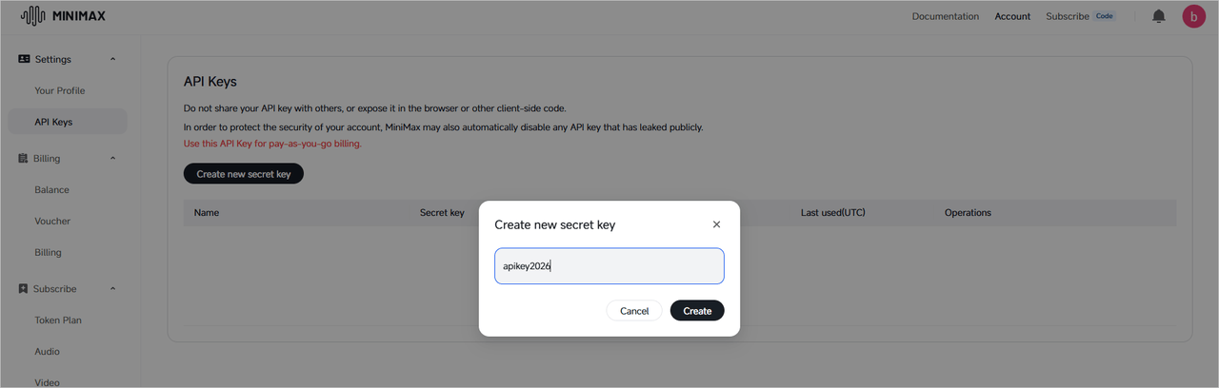Screen dimensions: 1219x388
Task: Cancel the new secret key dialog
Action: pos(634,311)
